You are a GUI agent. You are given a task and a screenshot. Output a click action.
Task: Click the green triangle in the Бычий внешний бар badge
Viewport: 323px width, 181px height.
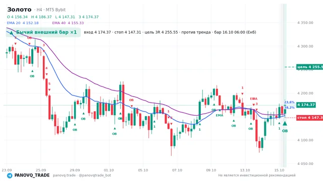(x=11, y=33)
